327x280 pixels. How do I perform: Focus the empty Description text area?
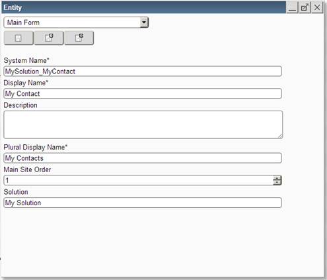coord(143,124)
